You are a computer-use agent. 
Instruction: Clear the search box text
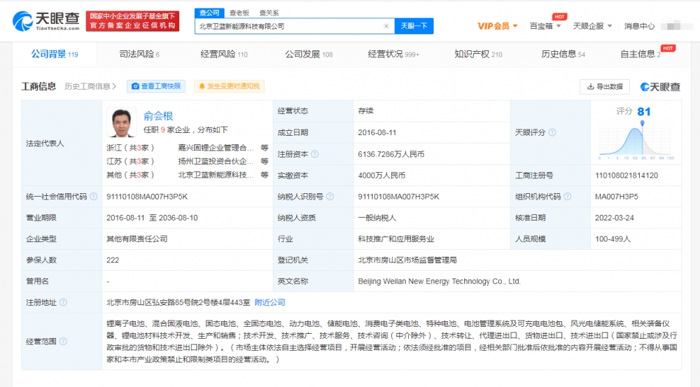pos(386,27)
